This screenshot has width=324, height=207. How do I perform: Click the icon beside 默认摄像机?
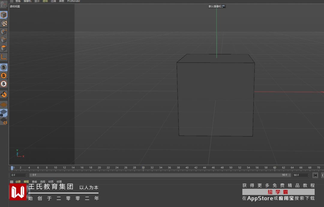[223, 6]
